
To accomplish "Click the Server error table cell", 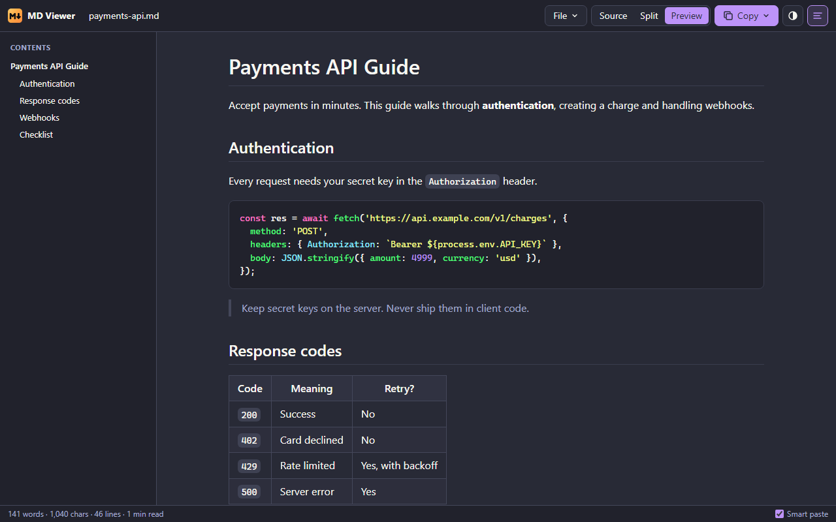I will (x=312, y=492).
